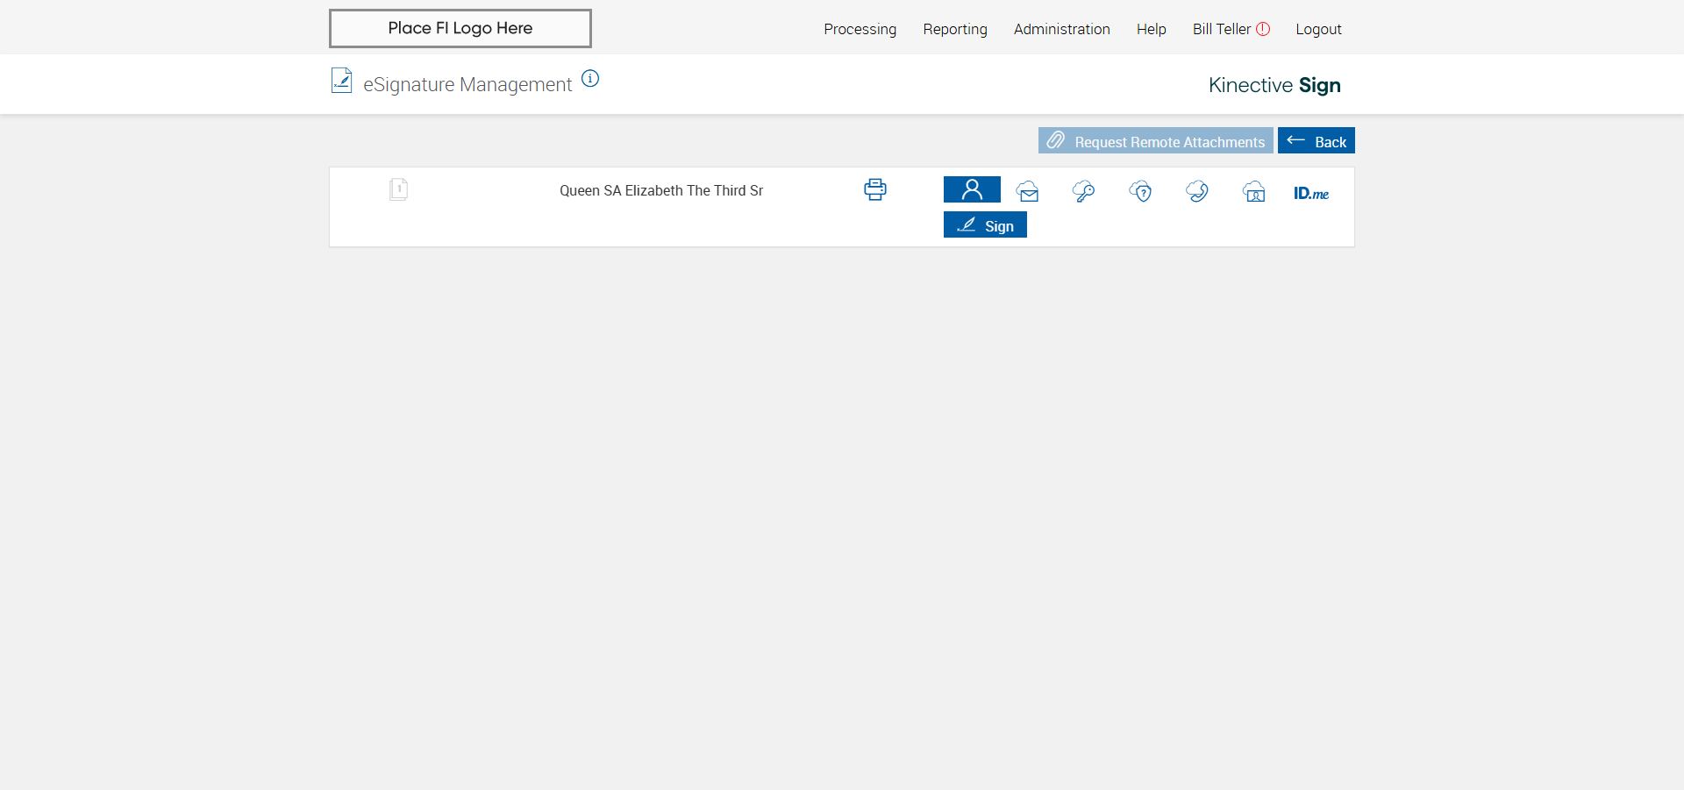
Task: Select the cloud phone authentication icon
Action: [x=1197, y=191]
